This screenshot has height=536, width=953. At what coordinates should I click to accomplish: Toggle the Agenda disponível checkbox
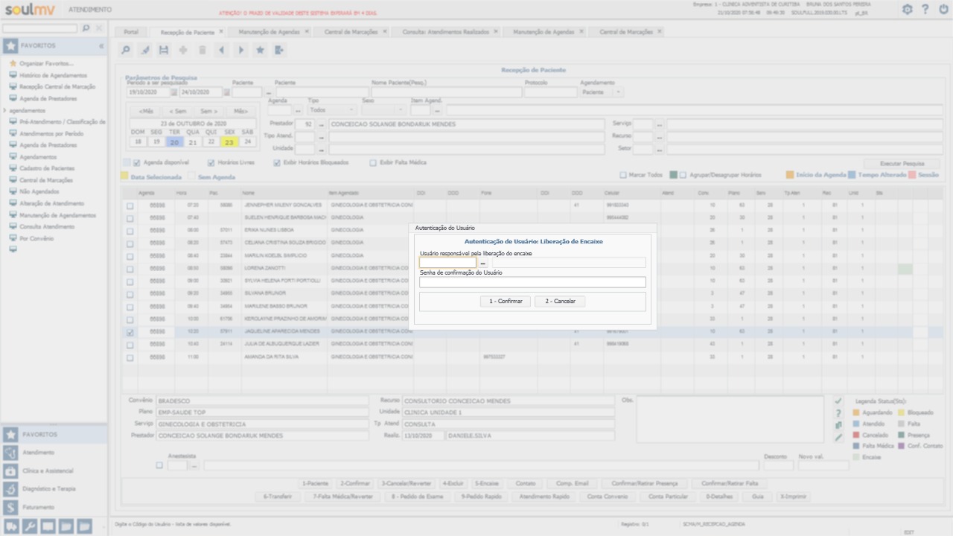pos(136,162)
